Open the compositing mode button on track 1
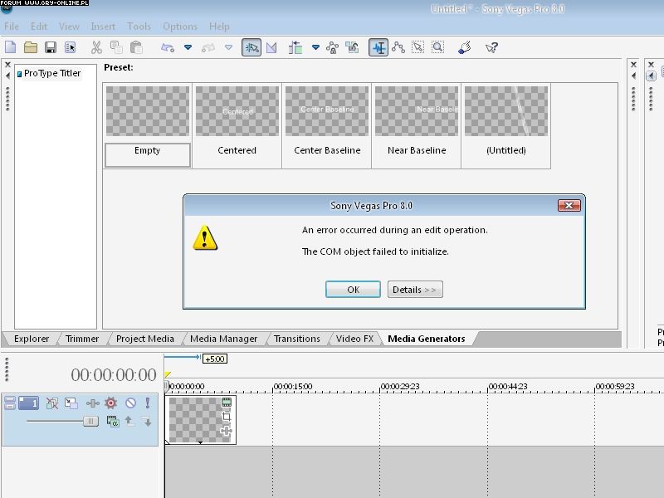664x498 pixels. point(113,422)
